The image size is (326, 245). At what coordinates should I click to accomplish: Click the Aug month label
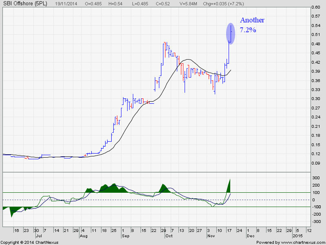(84, 236)
